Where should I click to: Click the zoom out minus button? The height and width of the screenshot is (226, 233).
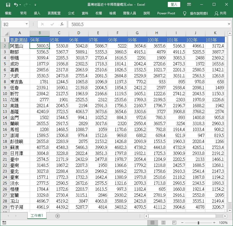(182, 223)
